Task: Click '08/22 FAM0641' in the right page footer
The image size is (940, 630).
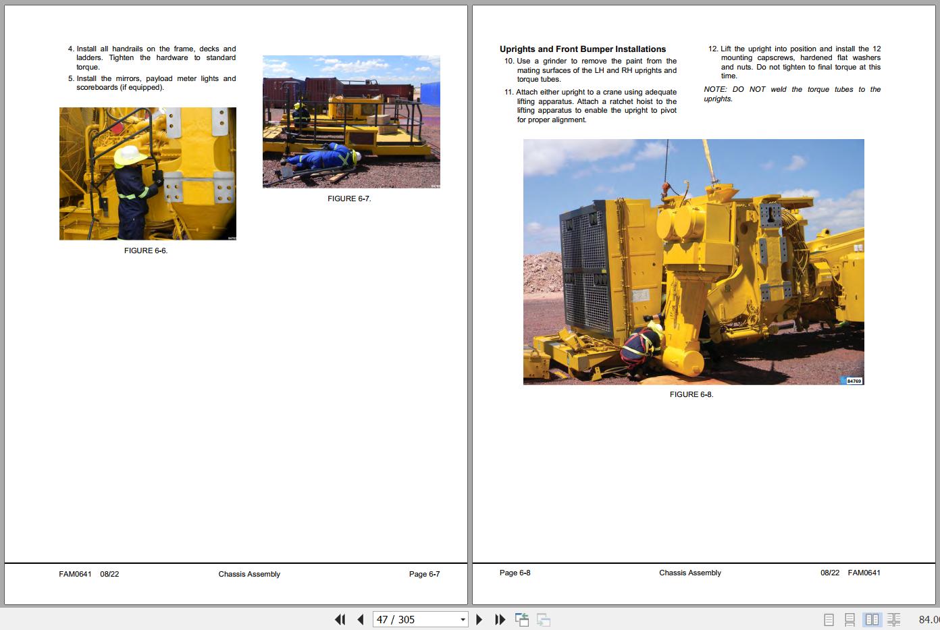Action: [850, 573]
